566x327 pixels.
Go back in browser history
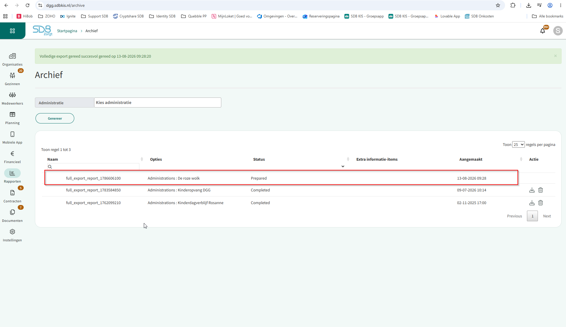6,5
